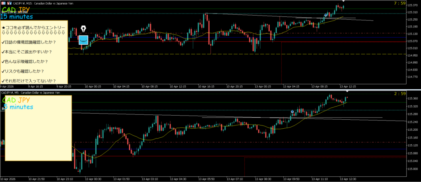Screen dimensions: 421x182
Task: Click the blue diamond marker on M5 chart
Action: point(292,111)
